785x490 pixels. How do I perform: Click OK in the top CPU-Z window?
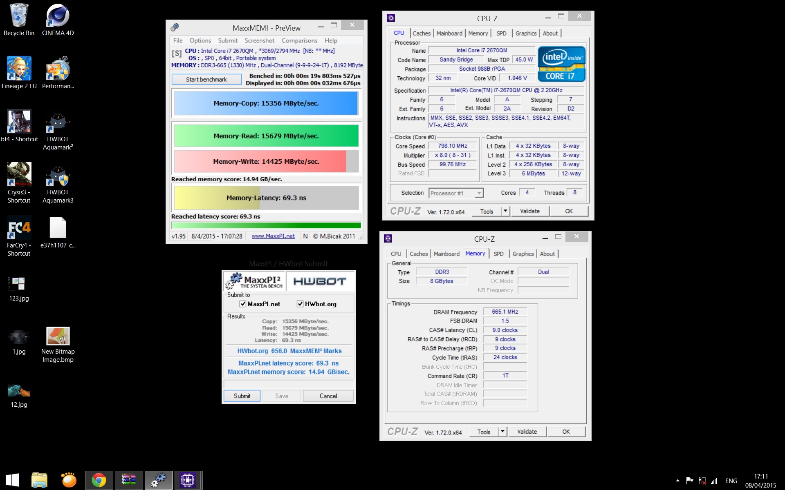coord(569,211)
